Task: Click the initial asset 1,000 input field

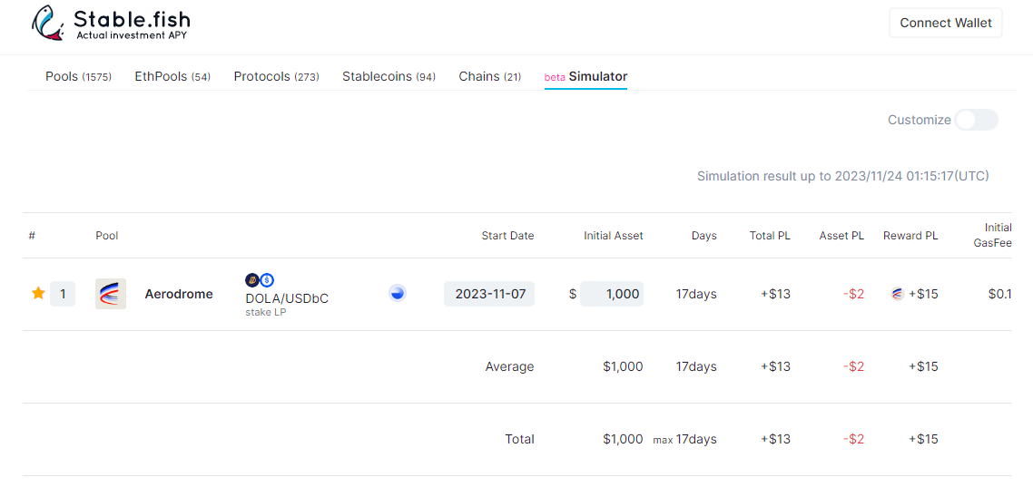Action: pyautogui.click(x=611, y=294)
